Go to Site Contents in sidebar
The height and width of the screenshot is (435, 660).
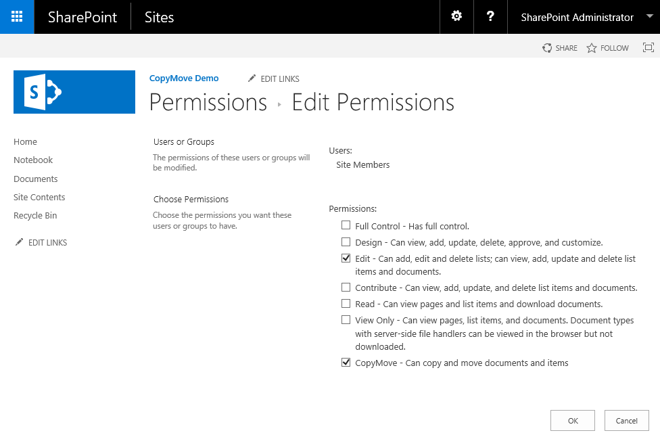tap(39, 197)
